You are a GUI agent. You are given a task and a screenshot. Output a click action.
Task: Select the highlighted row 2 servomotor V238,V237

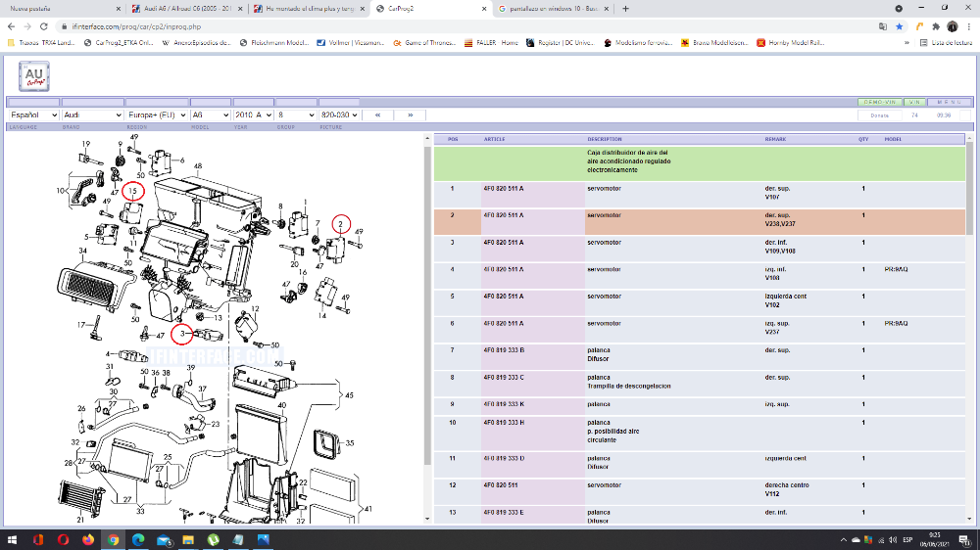coord(700,222)
